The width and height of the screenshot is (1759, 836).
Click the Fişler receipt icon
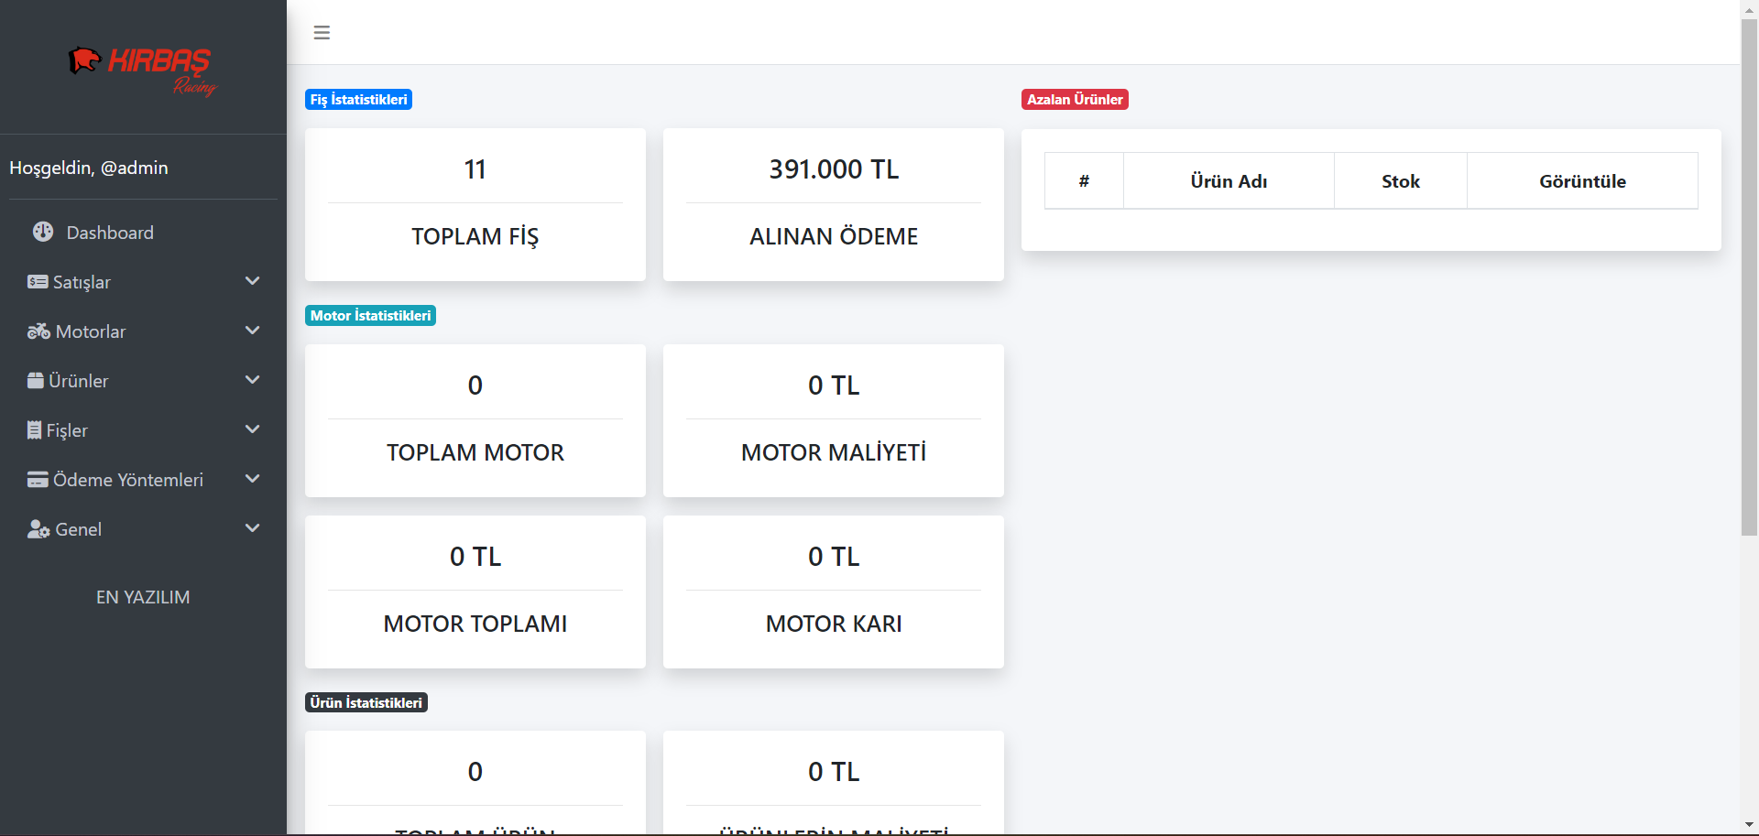35,430
